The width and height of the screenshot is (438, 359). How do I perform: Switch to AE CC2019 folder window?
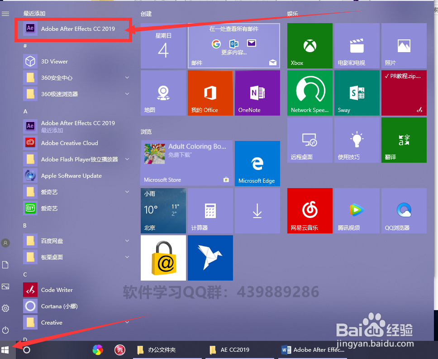click(240, 350)
